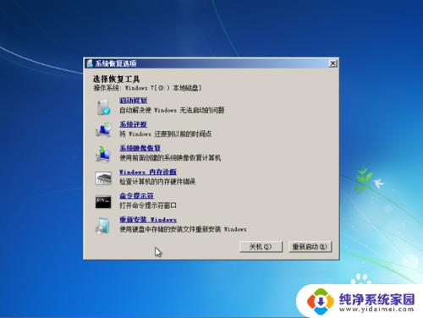
Task: Open the 系统还原 link
Action: (133, 124)
